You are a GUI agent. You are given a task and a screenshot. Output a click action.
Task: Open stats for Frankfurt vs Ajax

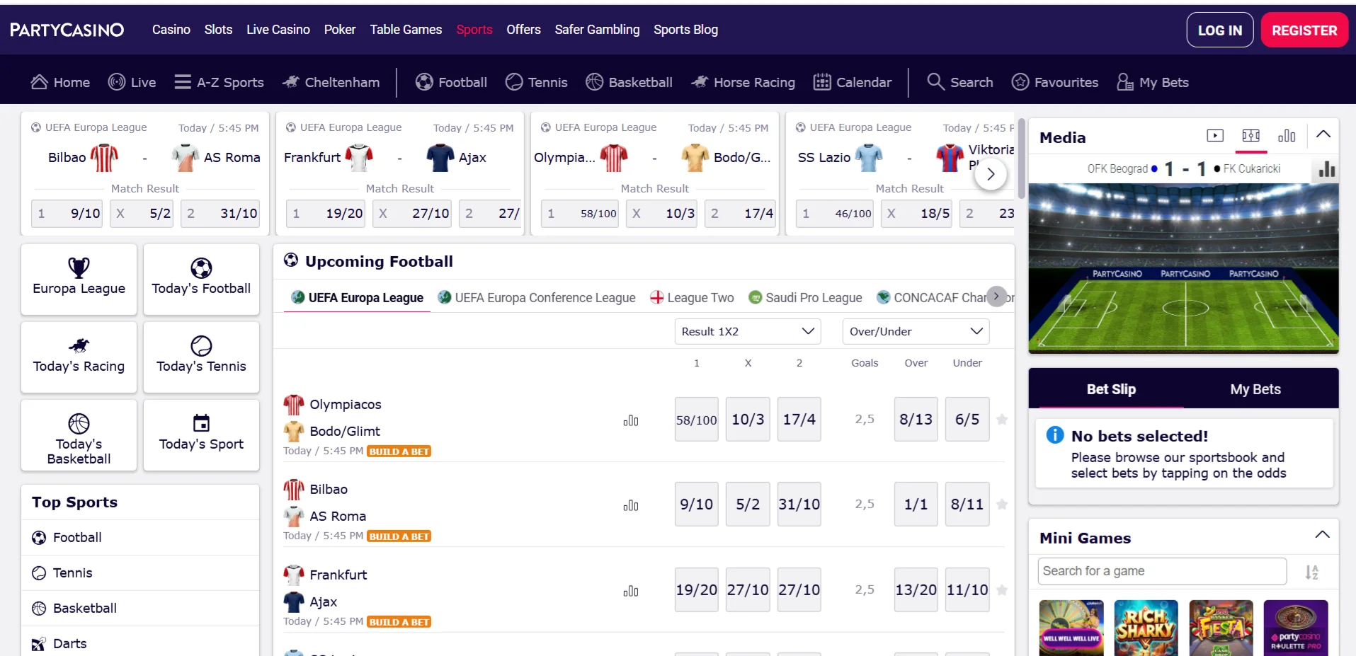pyautogui.click(x=631, y=591)
